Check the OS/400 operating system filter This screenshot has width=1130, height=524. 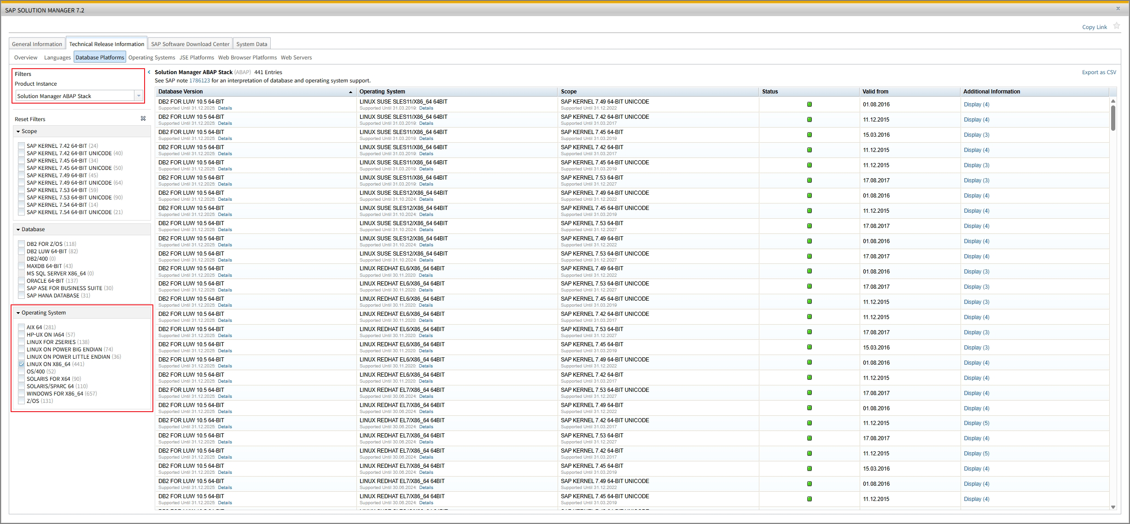(x=21, y=372)
